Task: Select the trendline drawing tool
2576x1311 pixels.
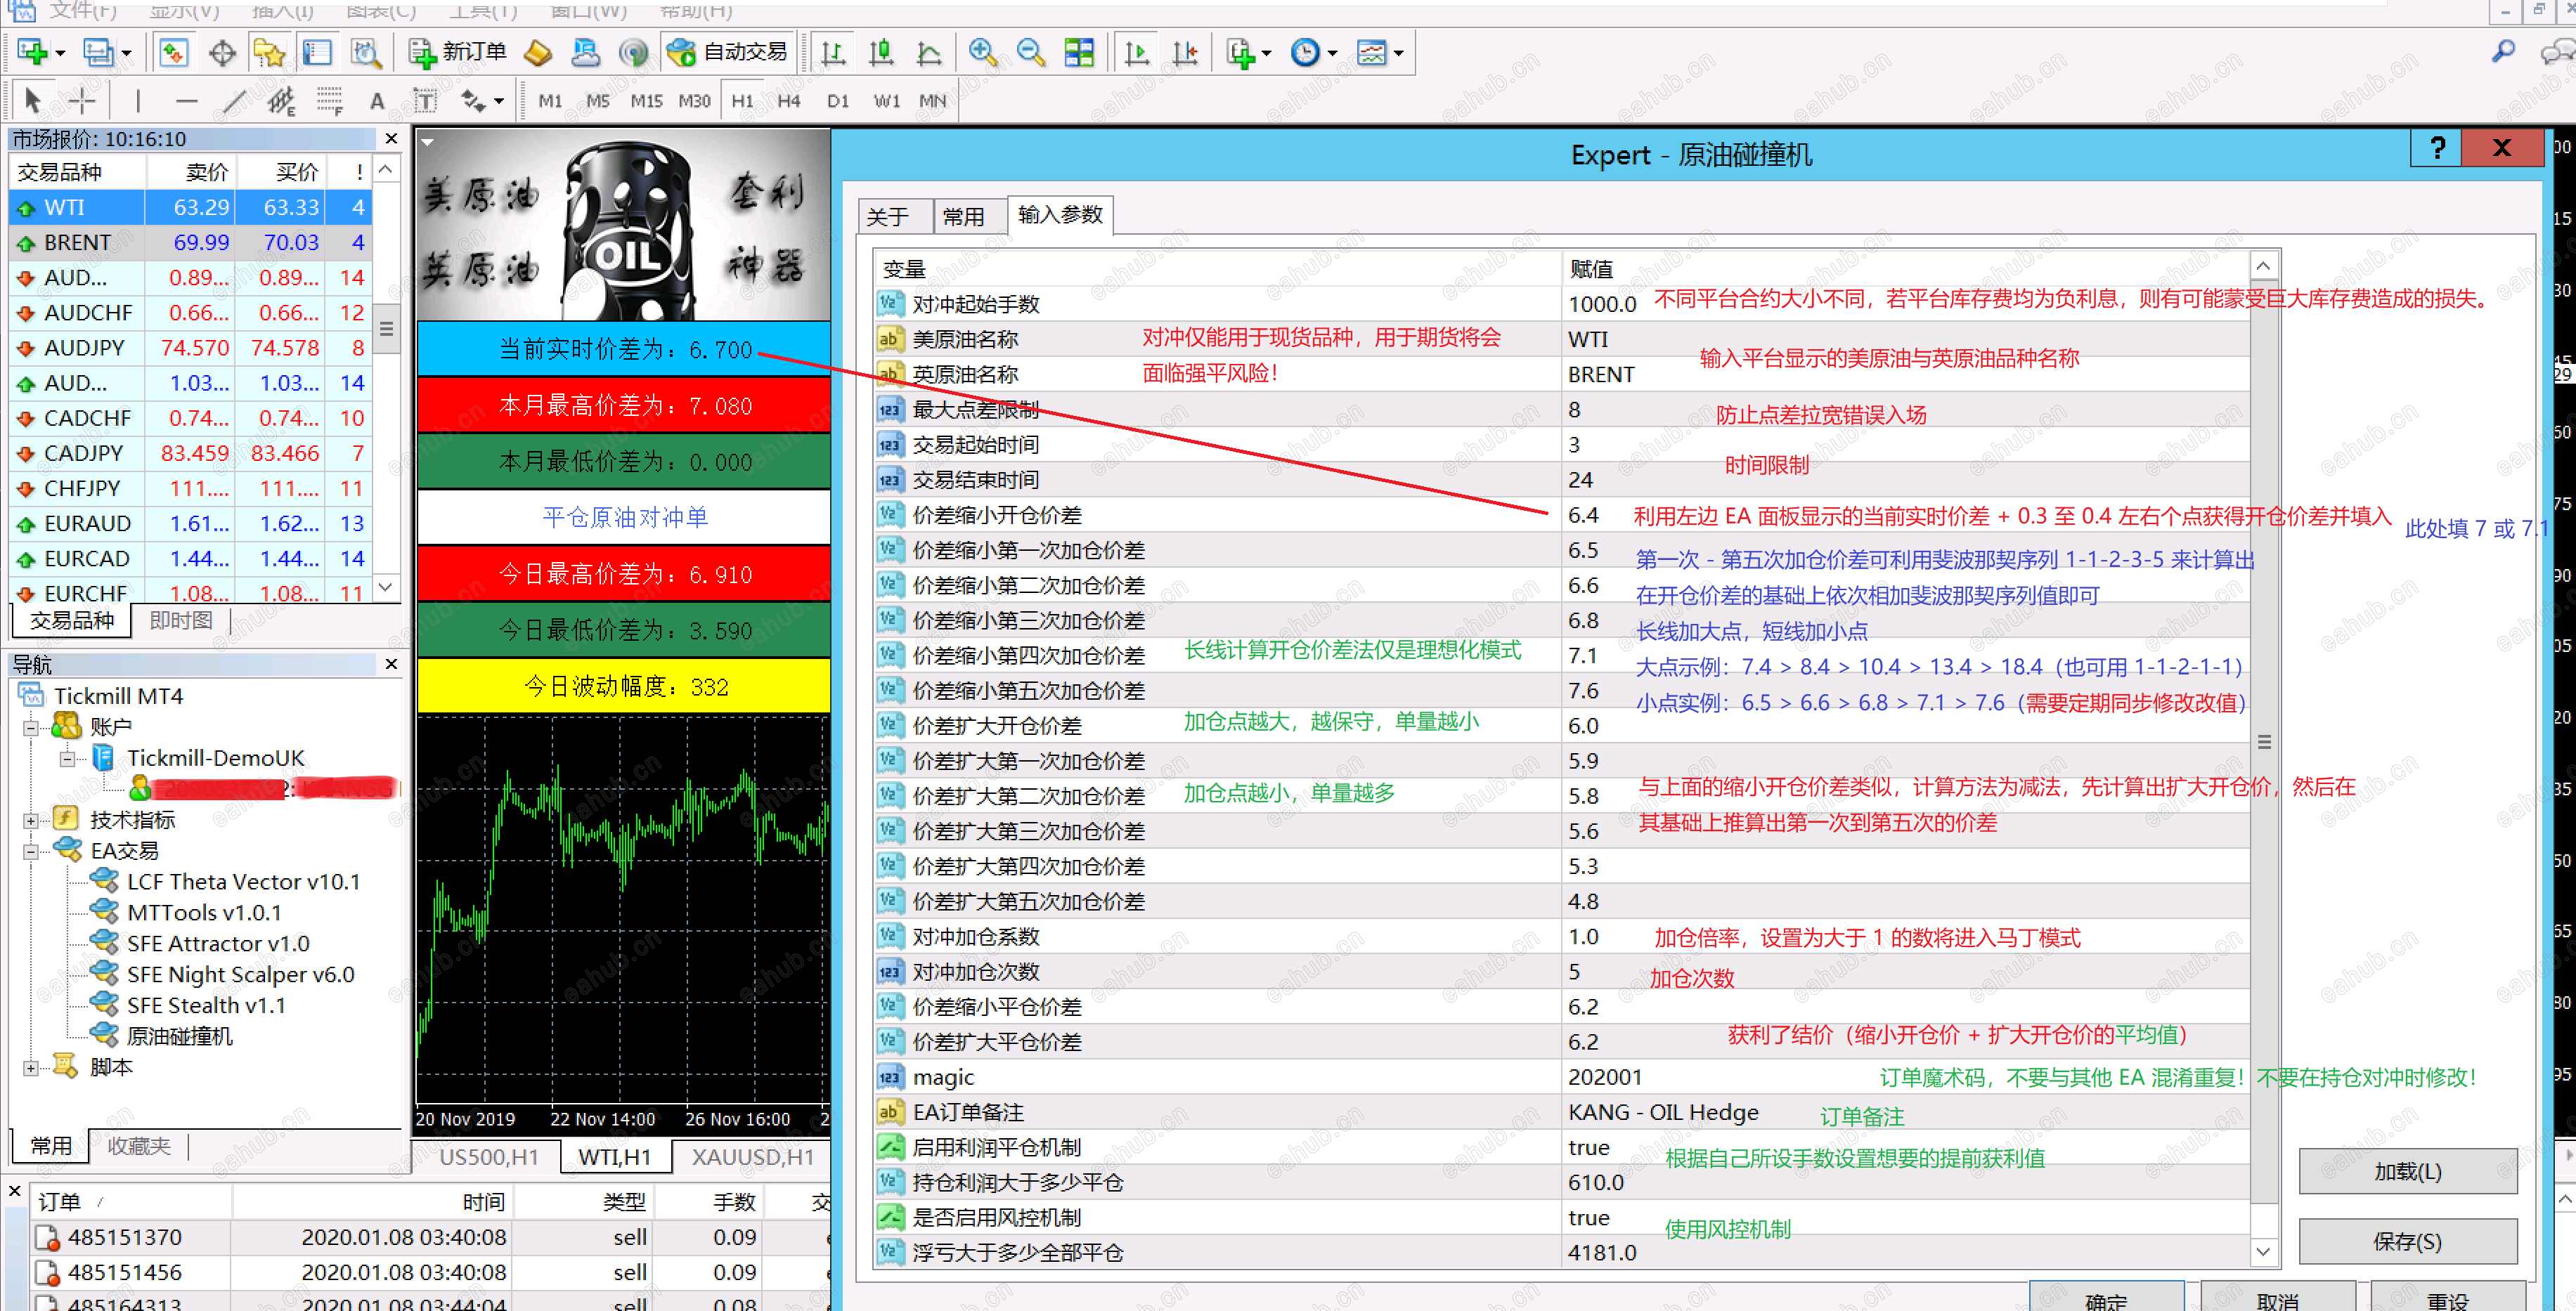Action: [x=234, y=100]
